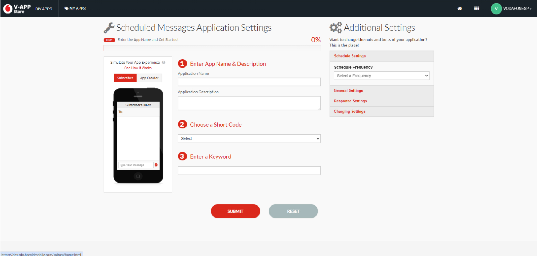Click the red Hint badge
This screenshot has width=537, height=260.
[109, 40]
